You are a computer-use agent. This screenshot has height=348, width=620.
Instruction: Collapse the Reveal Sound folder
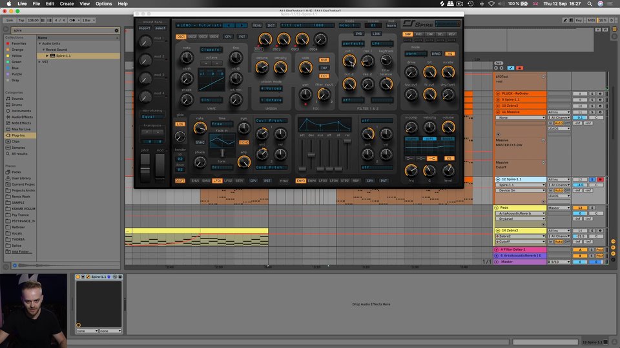[43, 50]
